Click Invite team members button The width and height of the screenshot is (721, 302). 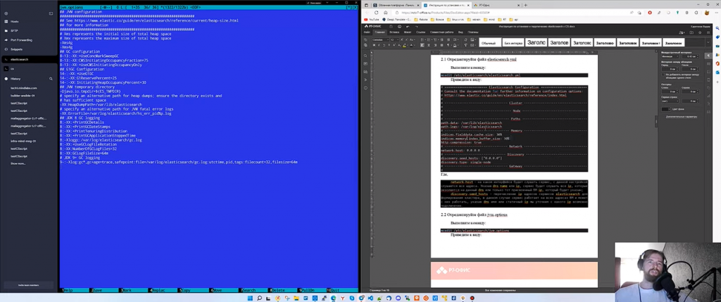click(28, 285)
